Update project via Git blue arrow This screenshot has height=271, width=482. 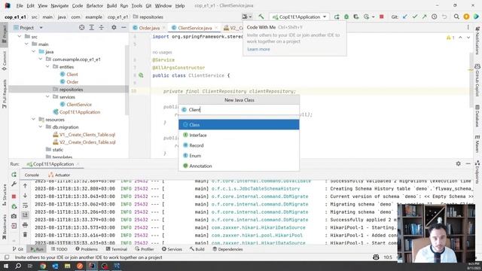pos(405,17)
